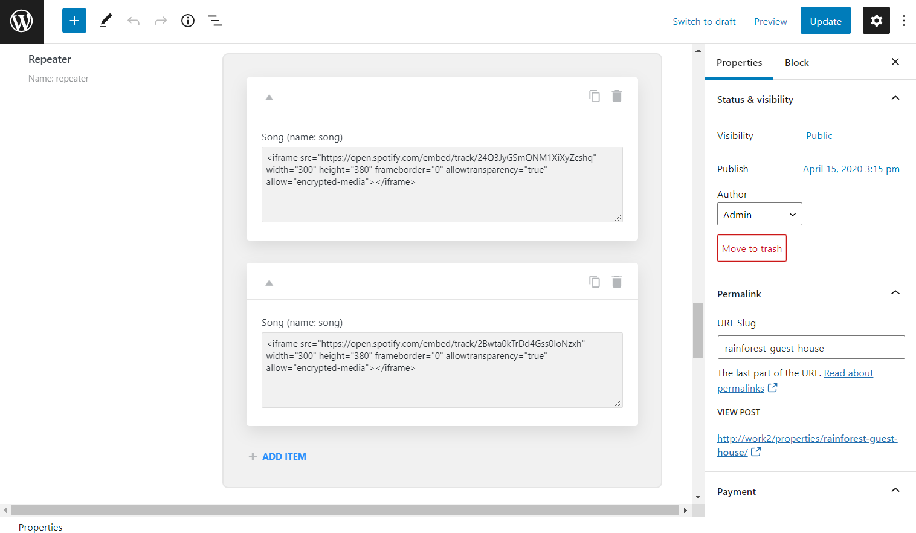
Task: Open the WordPress logo menu
Action: [22, 21]
